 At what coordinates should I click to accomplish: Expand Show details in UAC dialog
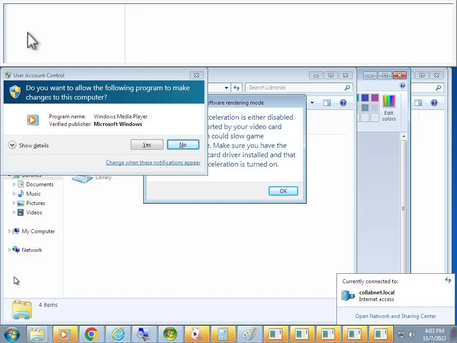(29, 145)
